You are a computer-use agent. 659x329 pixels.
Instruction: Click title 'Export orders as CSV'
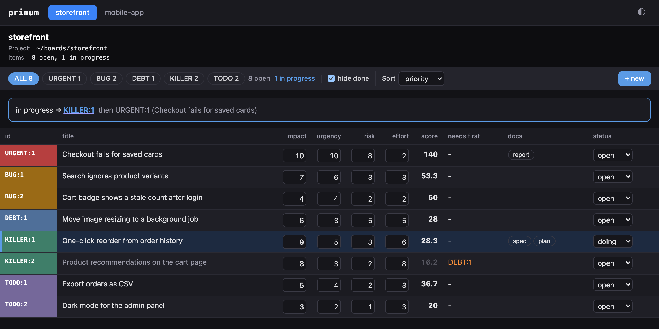98,284
